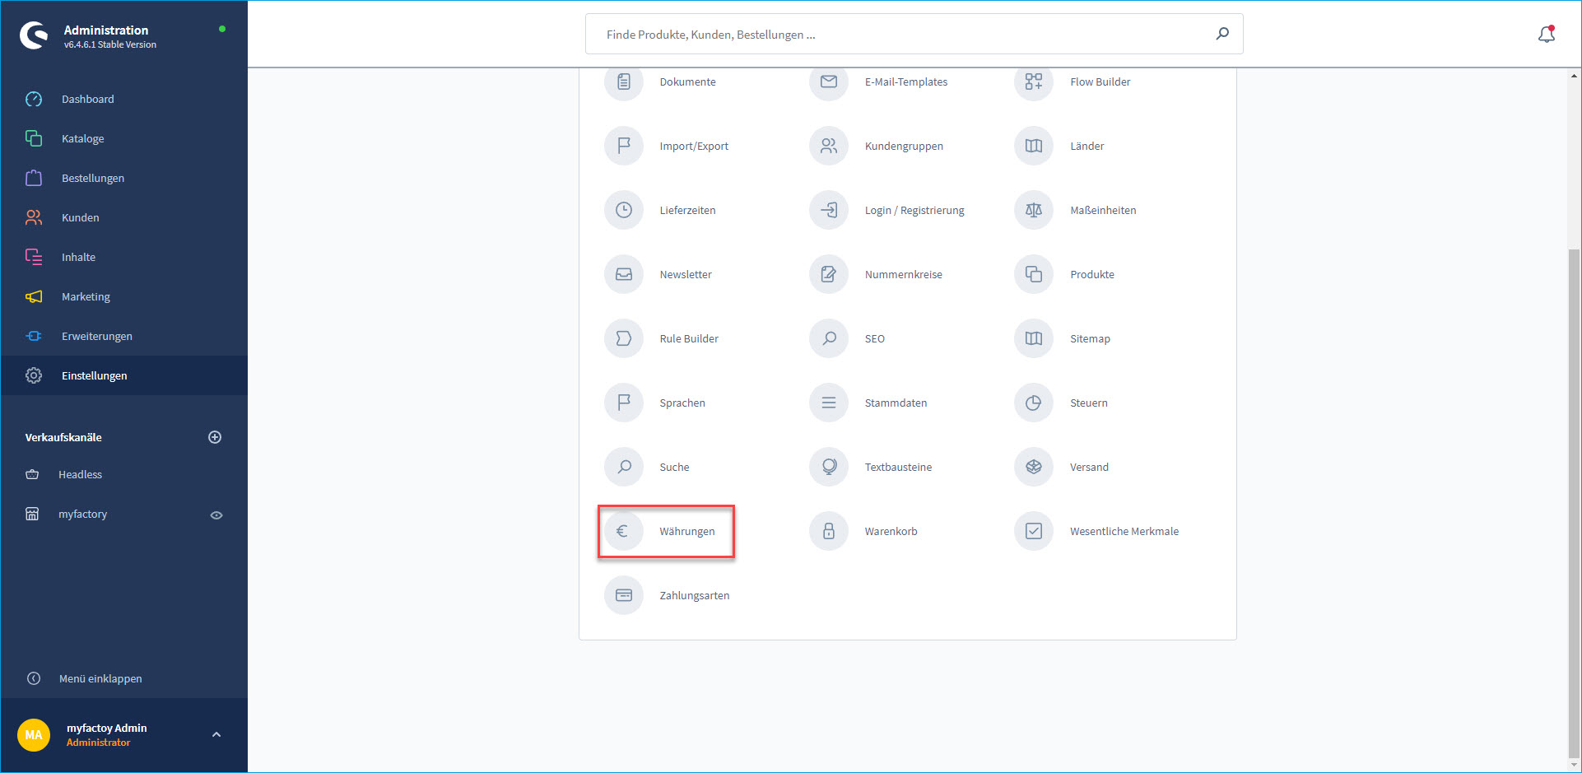
Task: Open Flow Builder via its icon
Action: (x=1034, y=81)
